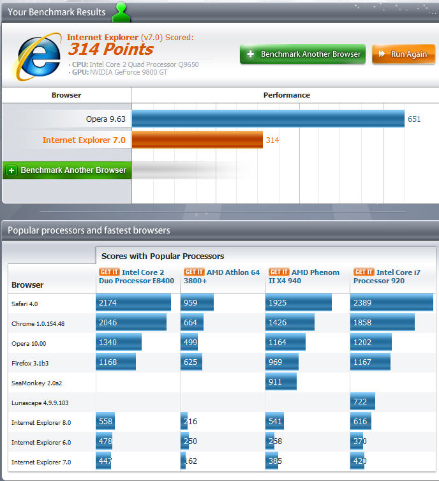Click the Opera 10.00 row label

(29, 344)
